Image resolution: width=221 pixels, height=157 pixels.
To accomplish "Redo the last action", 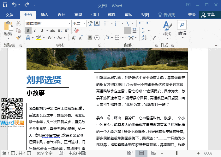I will 27,5.
